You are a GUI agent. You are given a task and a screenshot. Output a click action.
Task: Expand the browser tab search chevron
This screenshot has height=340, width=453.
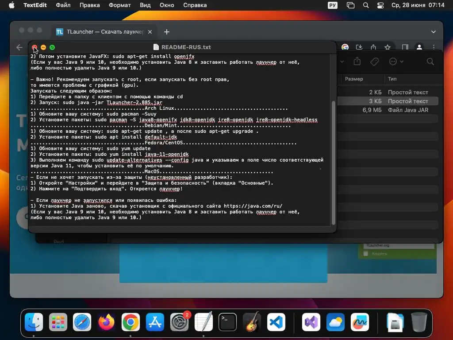pos(434,32)
